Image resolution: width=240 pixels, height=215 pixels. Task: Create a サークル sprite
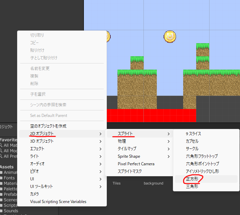coord(206,149)
